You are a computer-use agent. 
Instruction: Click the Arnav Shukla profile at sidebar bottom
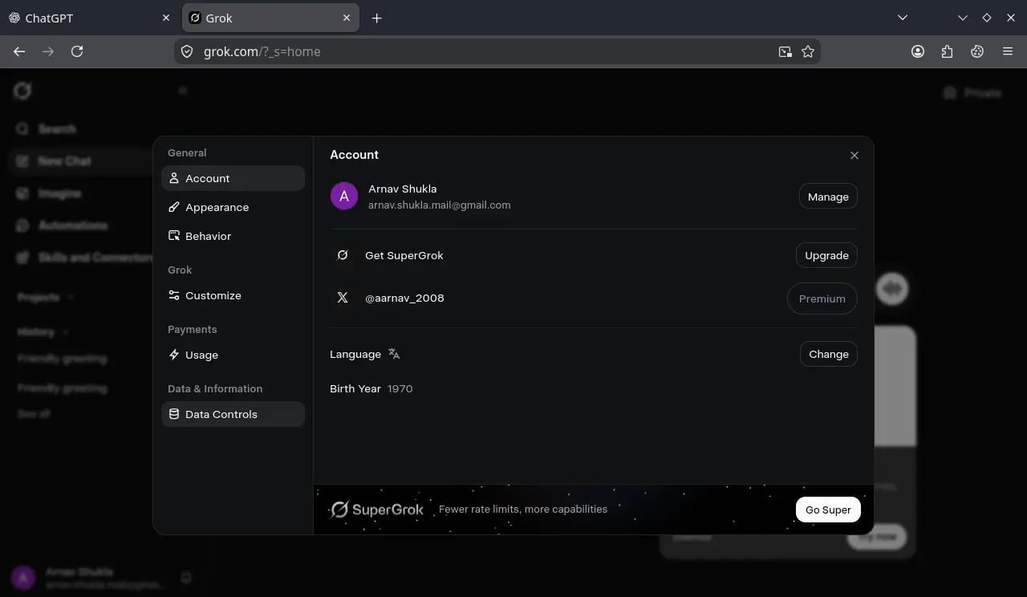87,577
